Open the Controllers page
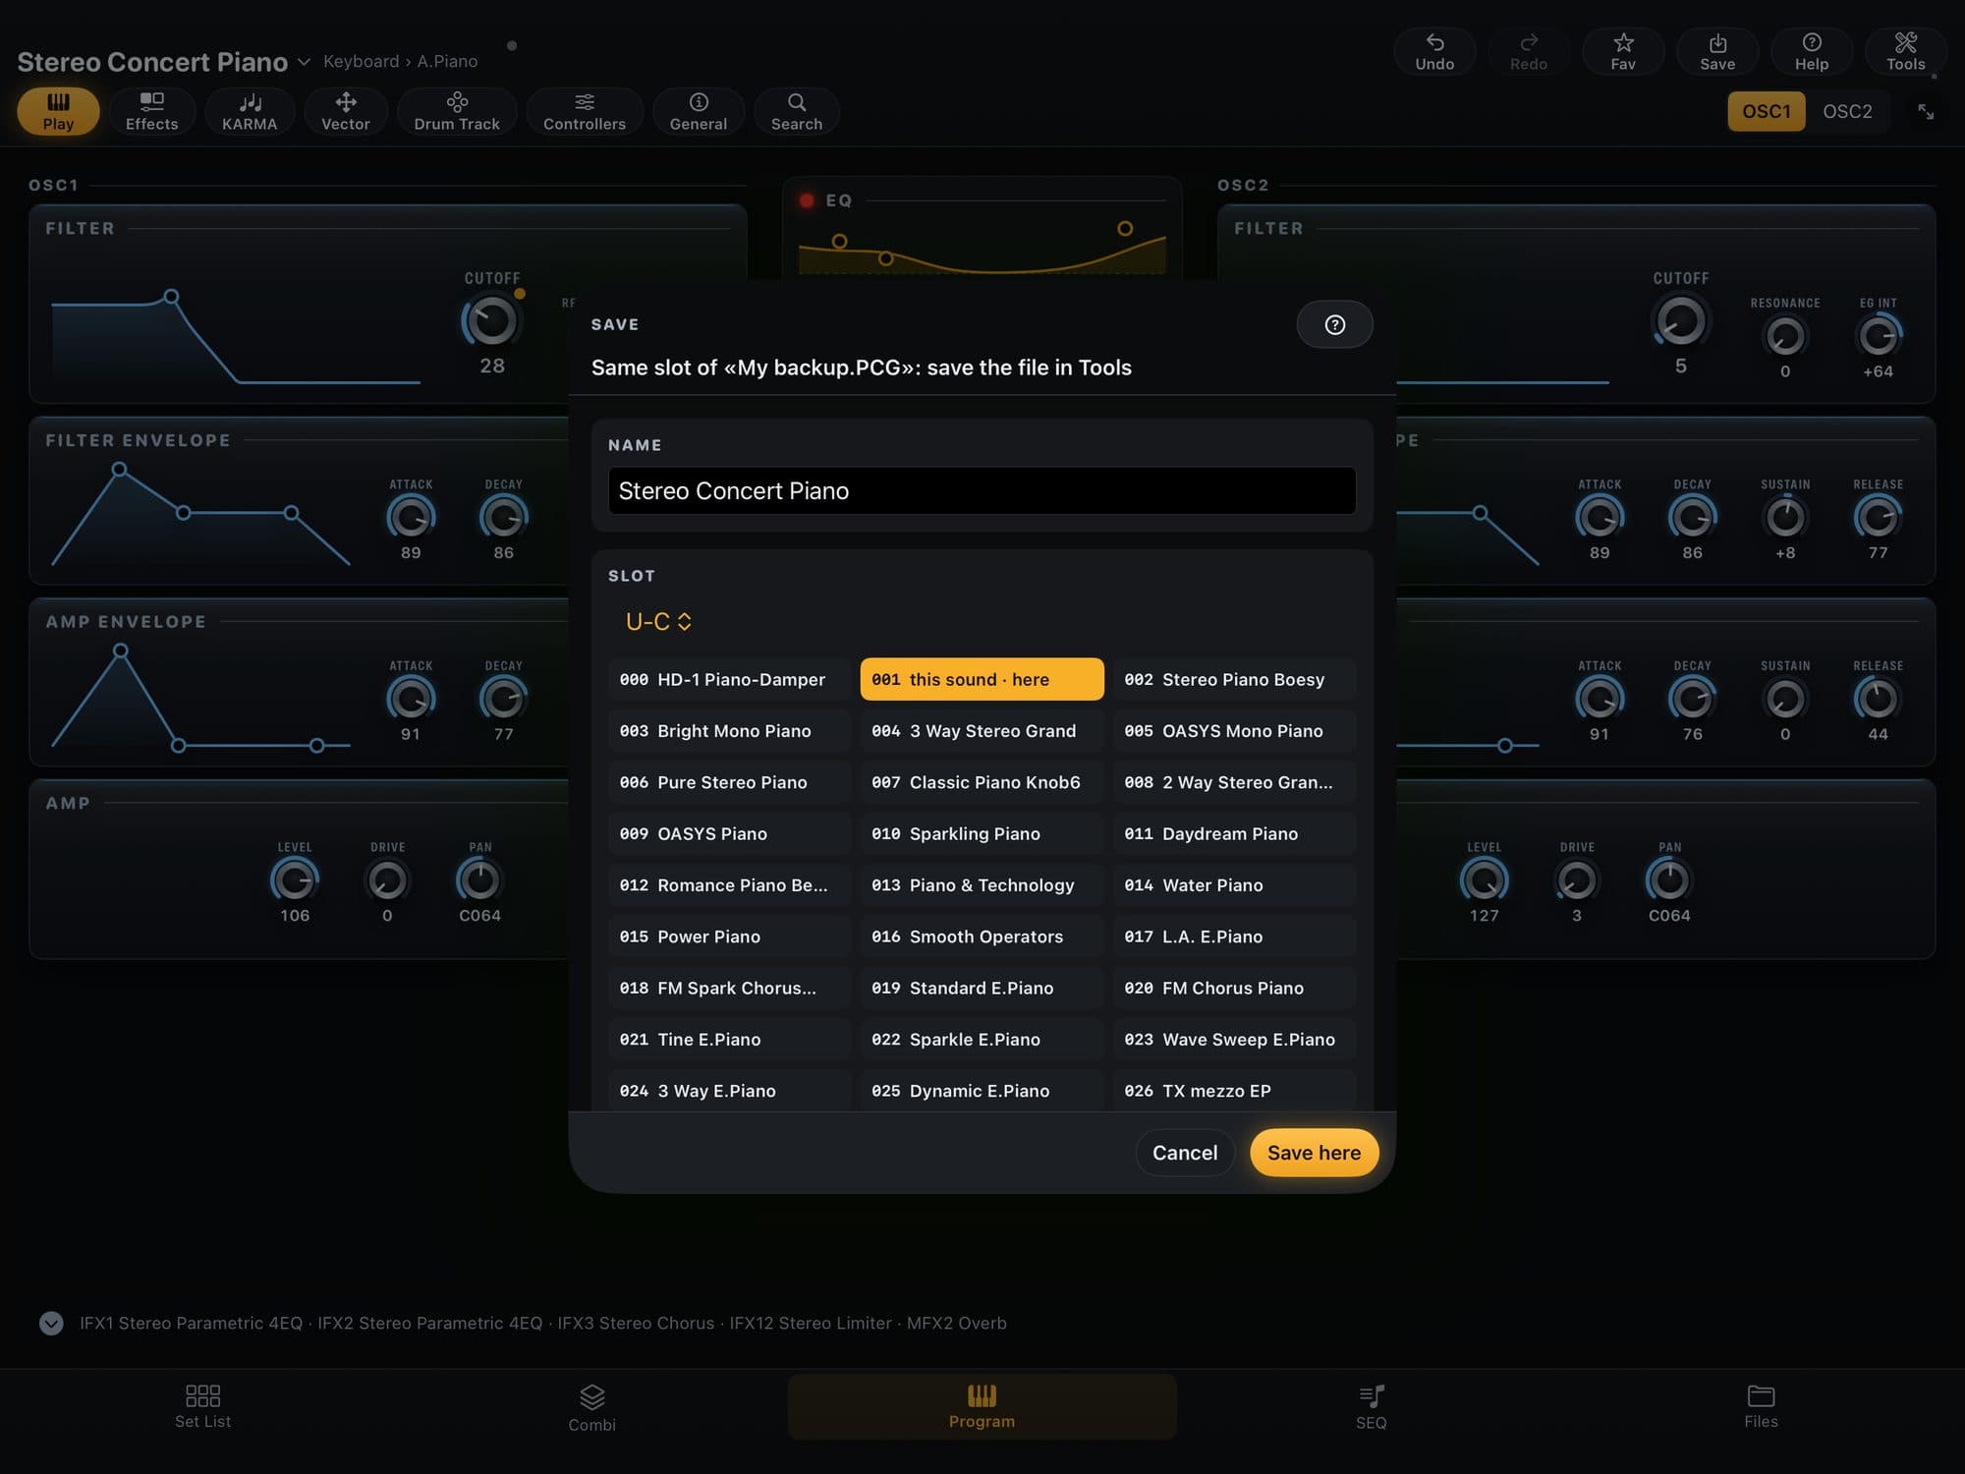 point(585,111)
